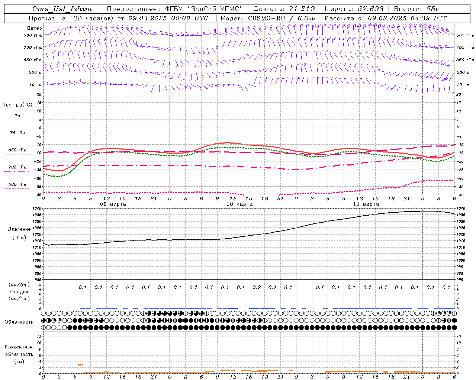476x380 pixels.
Task: Click the (км) unit under convective cloudiness
Action: pyautogui.click(x=19, y=361)
